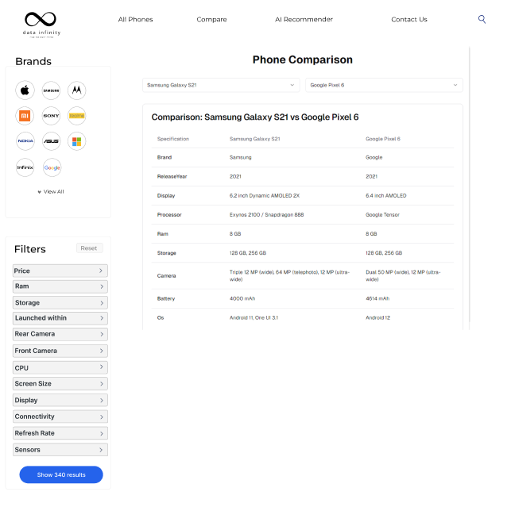Click the 4614 mAh battery value

tap(377, 299)
